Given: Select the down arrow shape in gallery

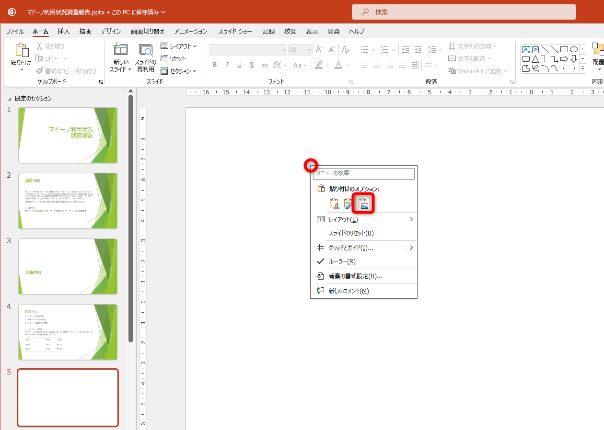Looking at the screenshot, I should (574, 59).
